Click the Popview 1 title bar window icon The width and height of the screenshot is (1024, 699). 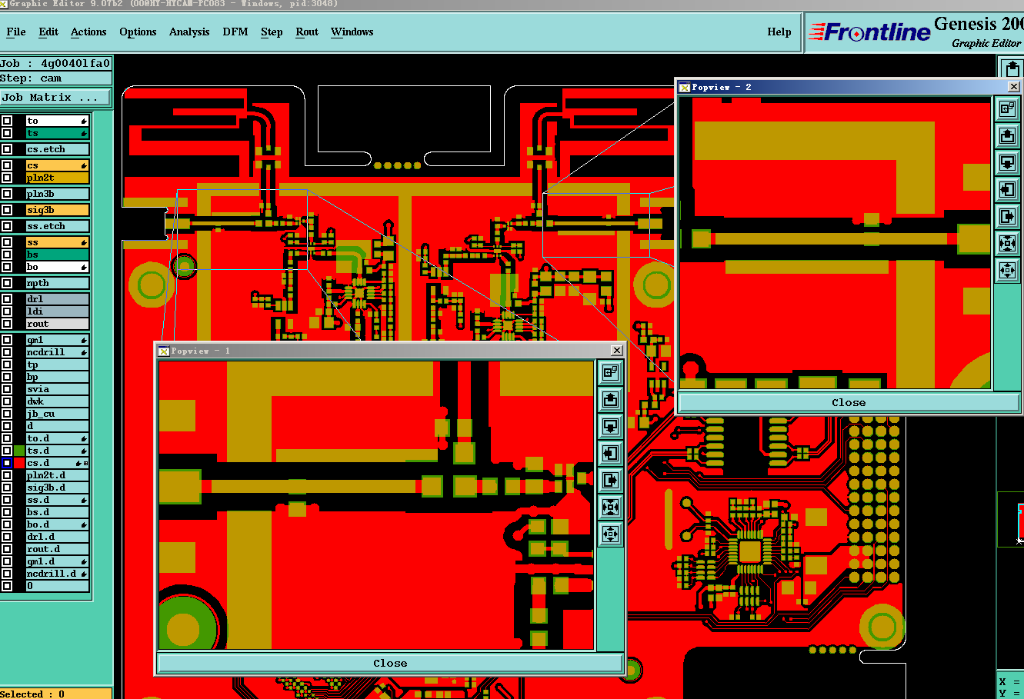[164, 351]
